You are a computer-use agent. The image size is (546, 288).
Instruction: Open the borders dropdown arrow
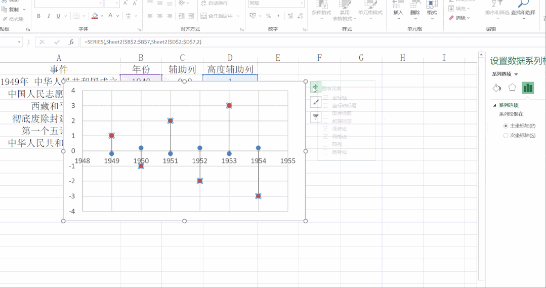(83, 16)
